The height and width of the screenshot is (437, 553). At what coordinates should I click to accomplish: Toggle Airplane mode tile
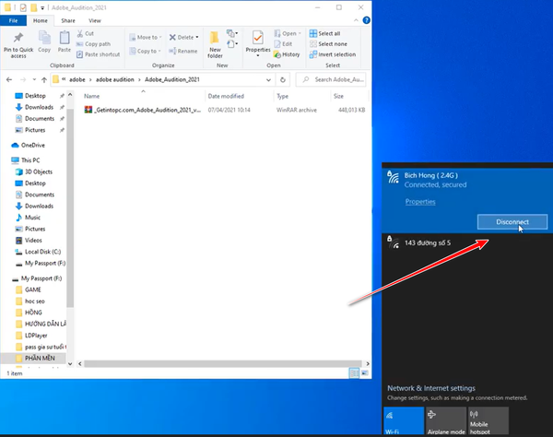point(446,420)
